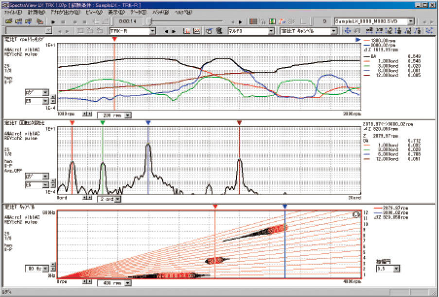439x297 pixels.
Task: Open the 2 ord dropdown under the middle plot
Action: [109, 199]
